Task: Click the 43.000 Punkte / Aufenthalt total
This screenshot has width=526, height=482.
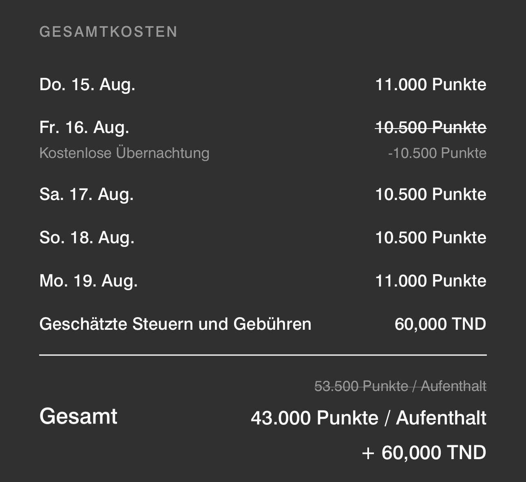Action: click(369, 418)
